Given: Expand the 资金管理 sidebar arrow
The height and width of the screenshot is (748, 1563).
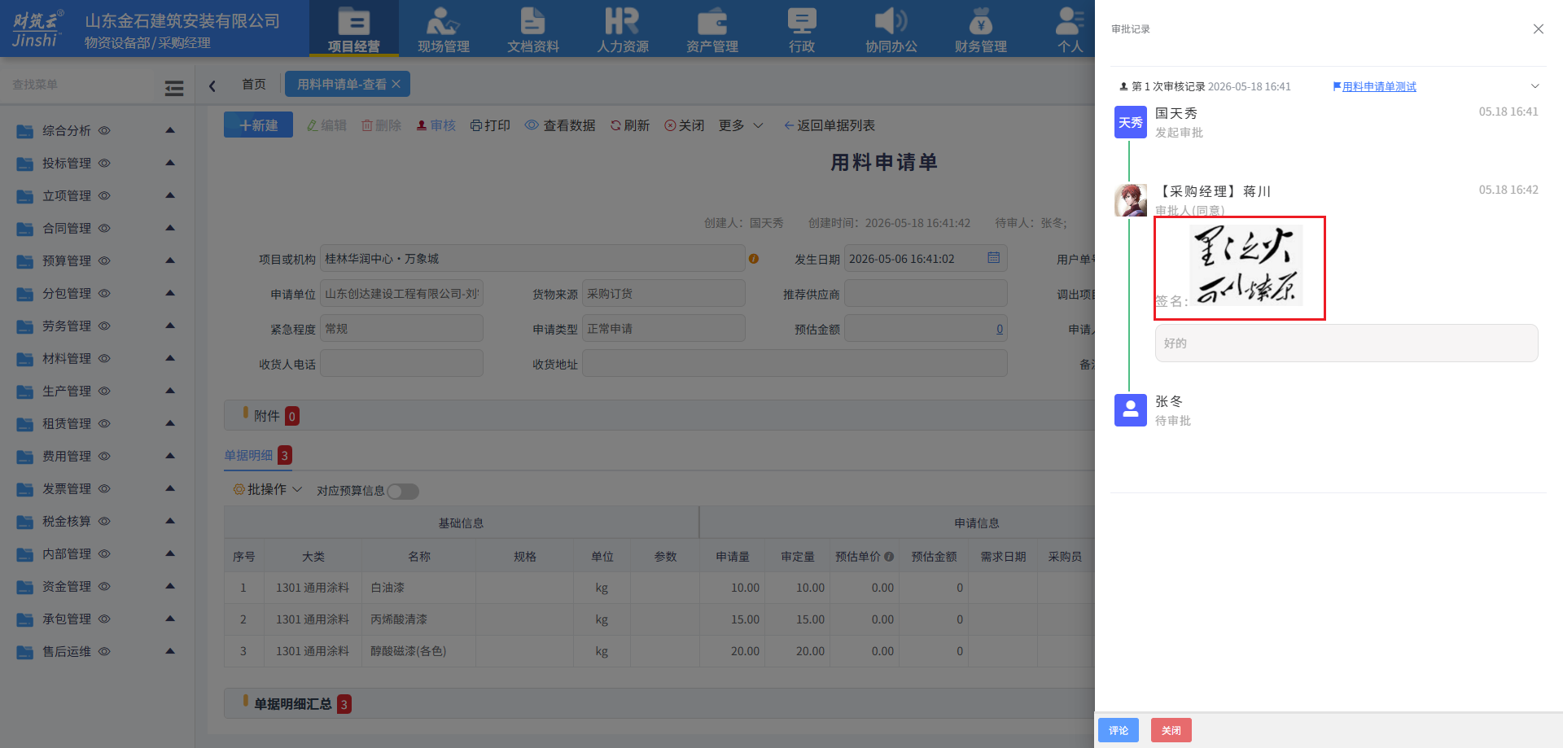Looking at the screenshot, I should (x=170, y=586).
